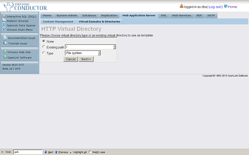Select the Web Application Server tab
Viewport: 249px width, 155px height.
[x=139, y=15]
